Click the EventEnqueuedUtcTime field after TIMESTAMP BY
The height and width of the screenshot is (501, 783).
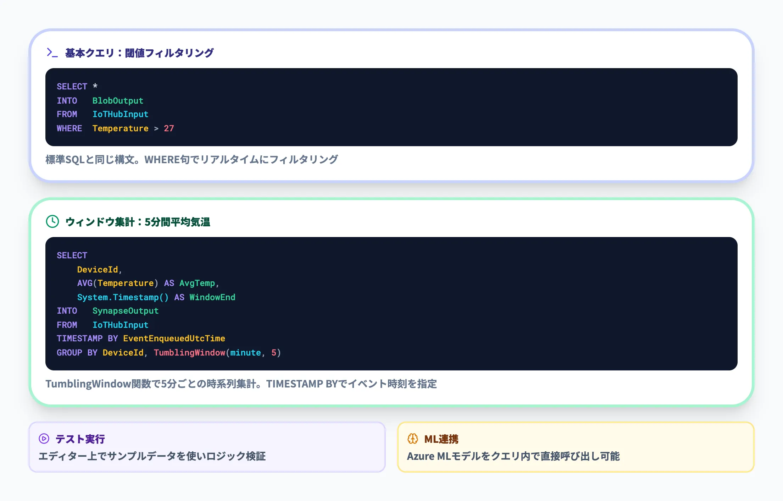tap(173, 338)
